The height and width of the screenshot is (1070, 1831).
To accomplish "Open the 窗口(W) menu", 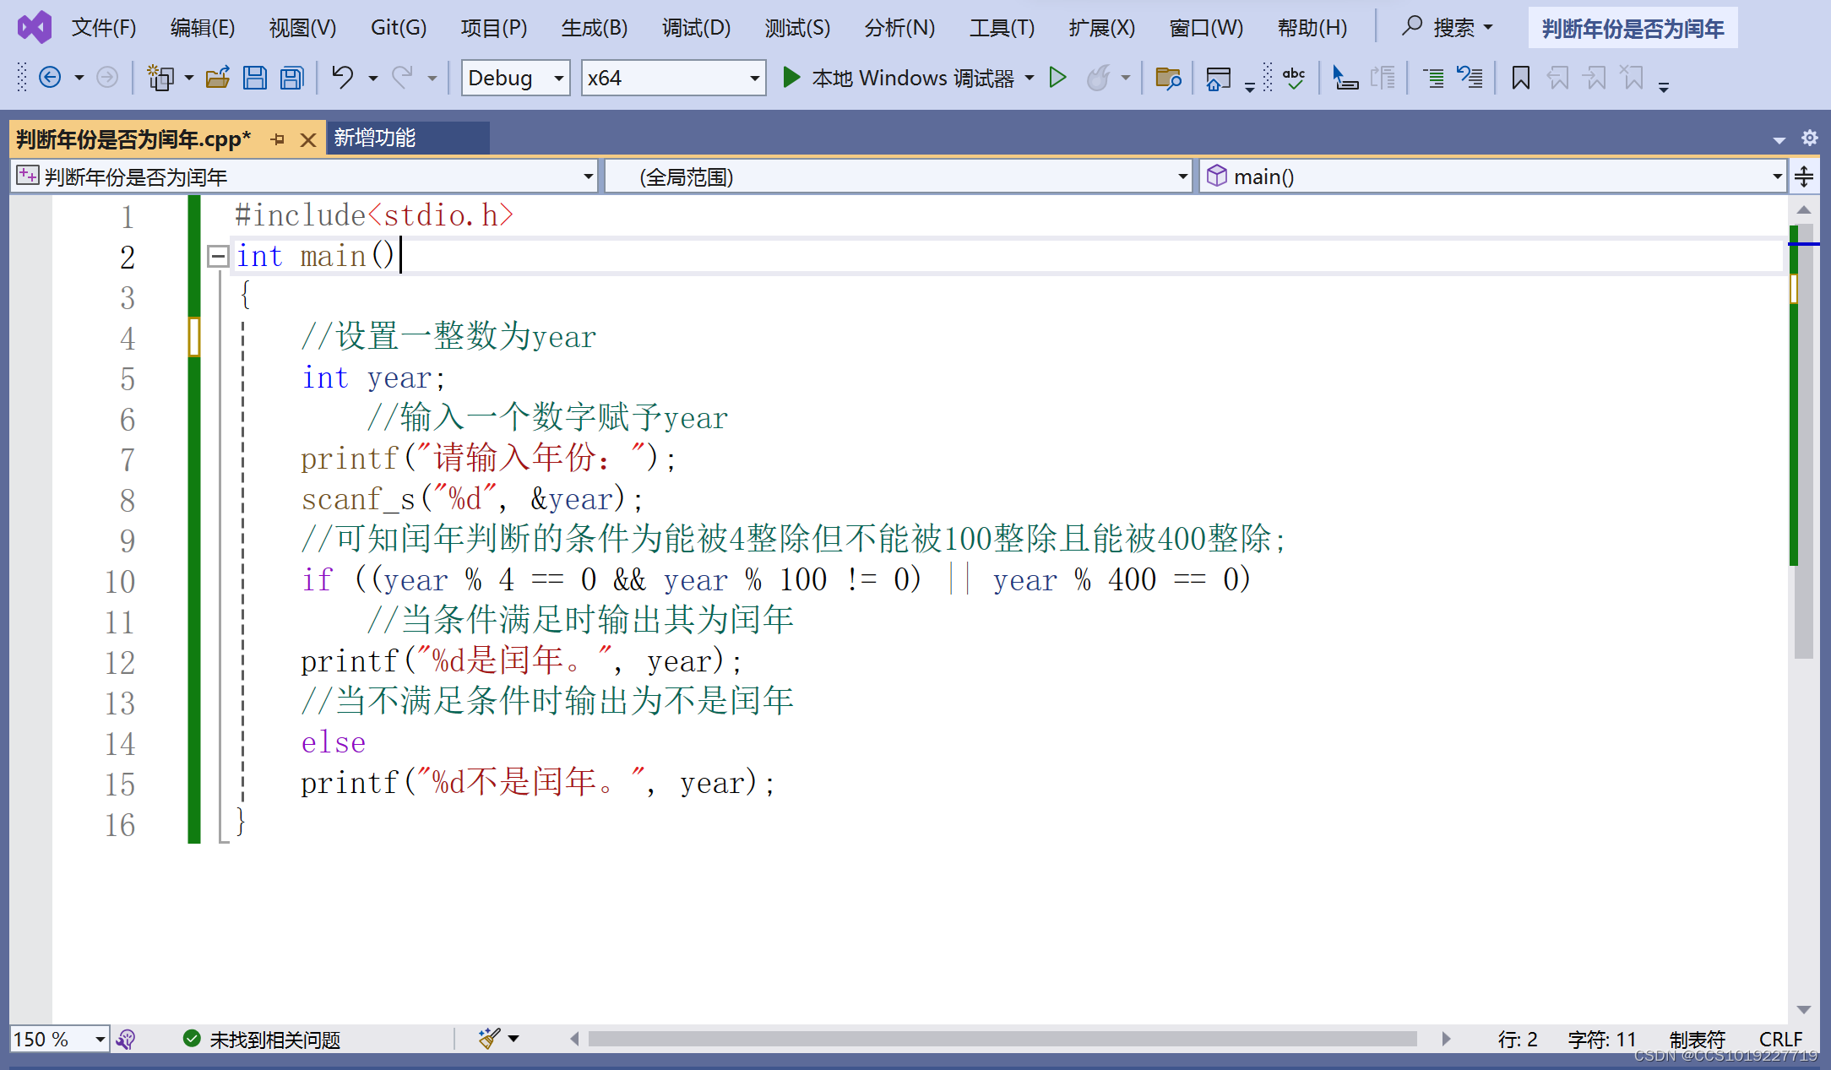I will pos(1206,28).
